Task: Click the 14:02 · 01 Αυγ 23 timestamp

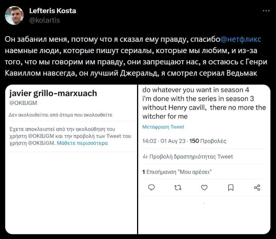Action: (x=164, y=141)
